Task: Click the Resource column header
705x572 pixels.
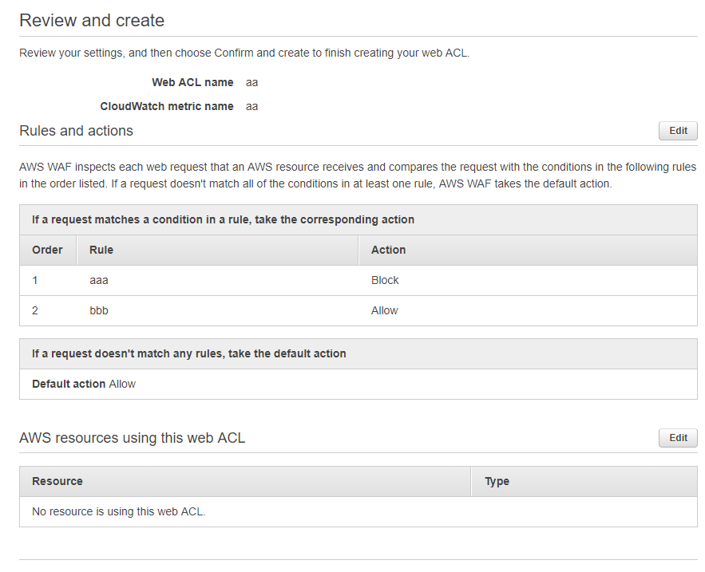Action: (x=57, y=481)
